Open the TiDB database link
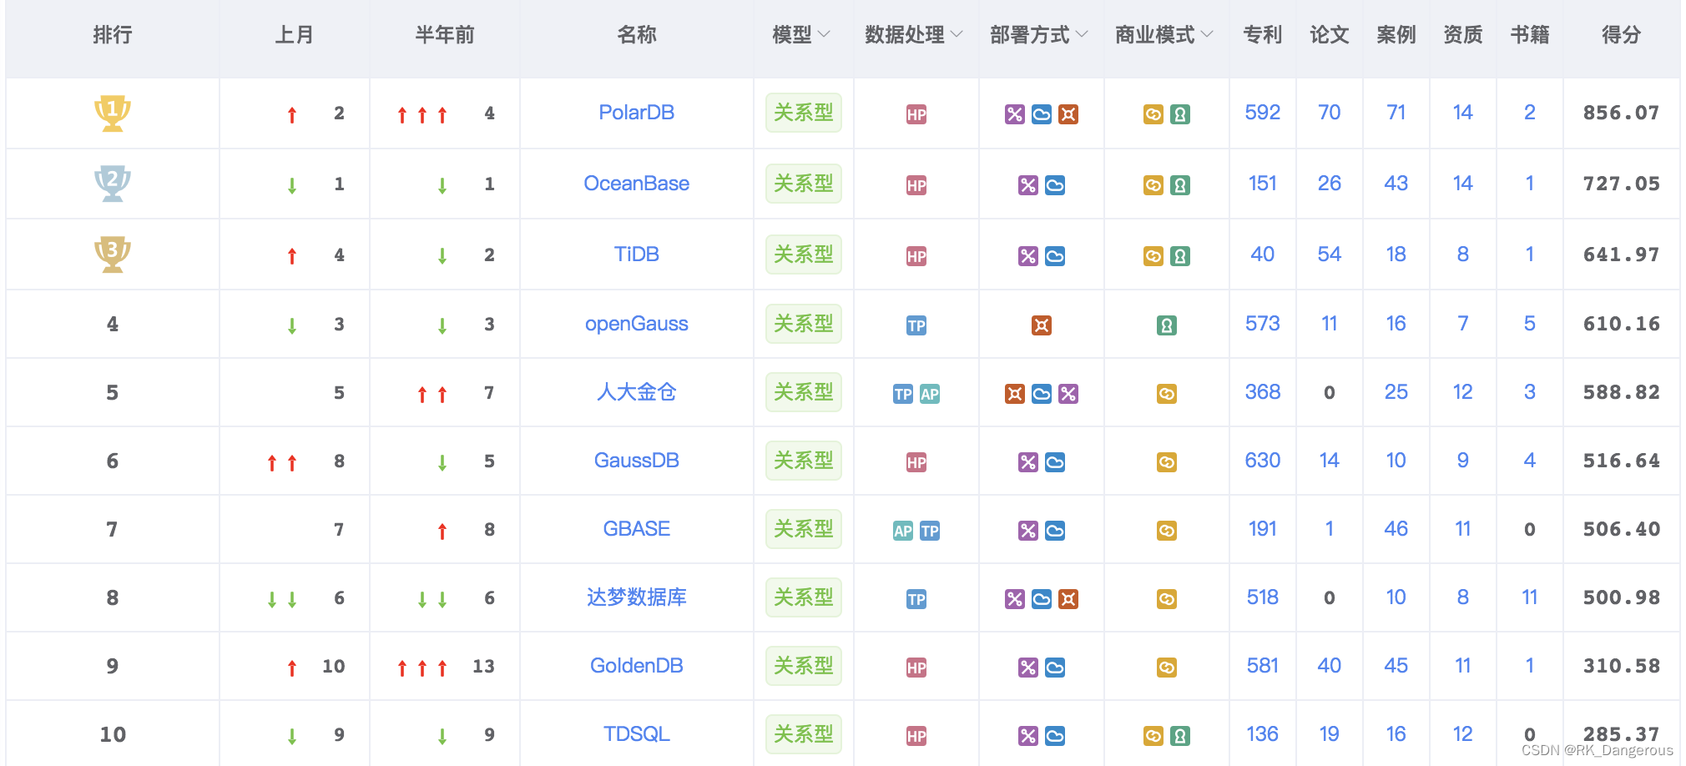The image size is (1686, 766). click(637, 254)
